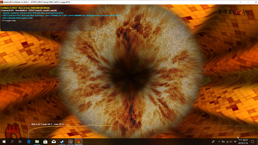Minimize the FurMark window

pos(240,2)
